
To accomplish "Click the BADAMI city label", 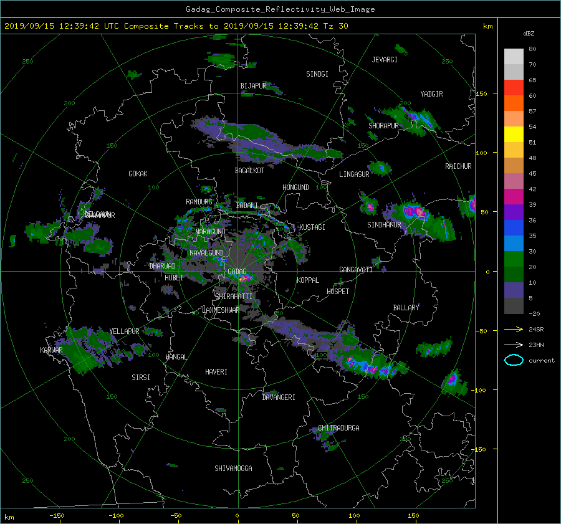I will [x=247, y=206].
